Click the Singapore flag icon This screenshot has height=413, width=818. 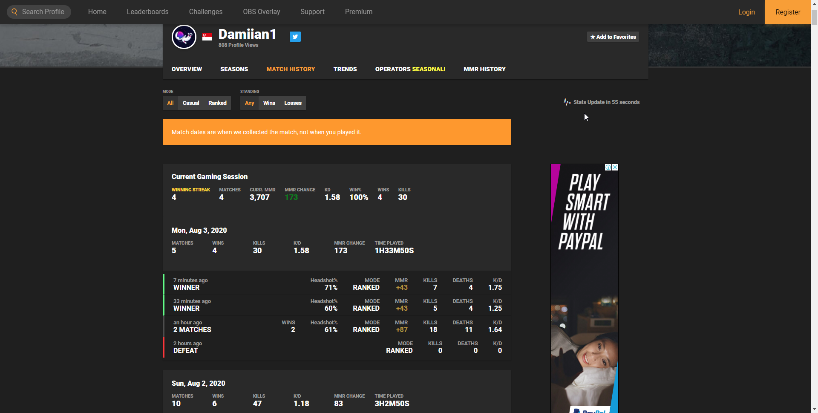(x=207, y=37)
